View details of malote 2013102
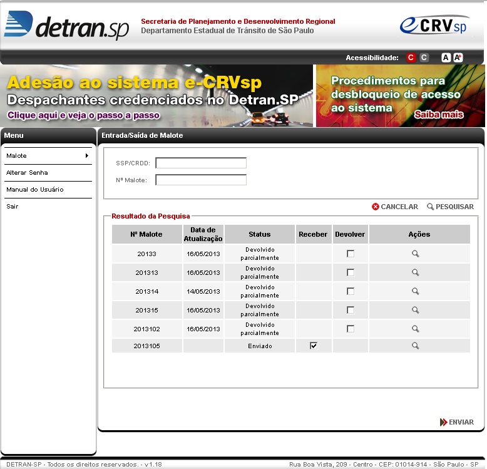 pos(415,329)
